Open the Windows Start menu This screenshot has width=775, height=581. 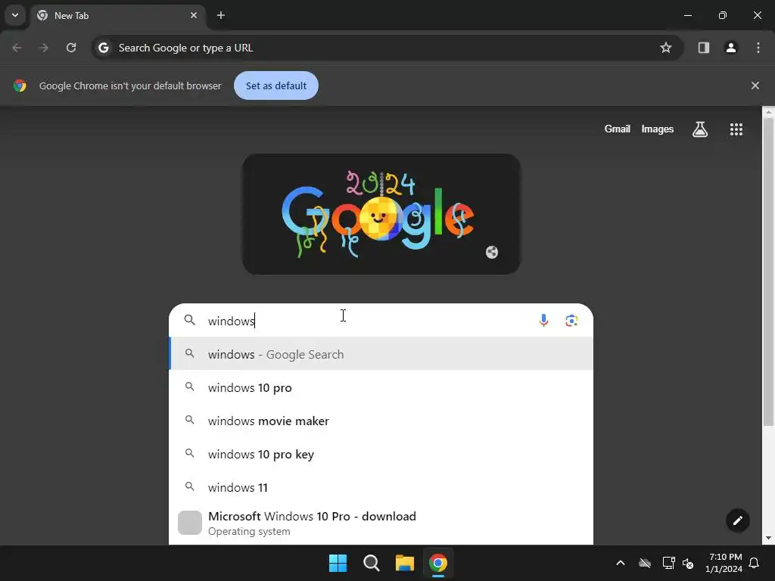click(338, 563)
